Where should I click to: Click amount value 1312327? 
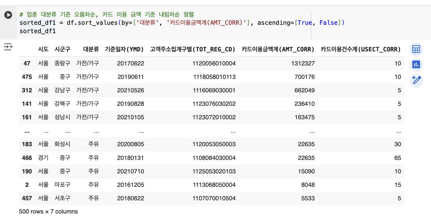click(x=303, y=64)
